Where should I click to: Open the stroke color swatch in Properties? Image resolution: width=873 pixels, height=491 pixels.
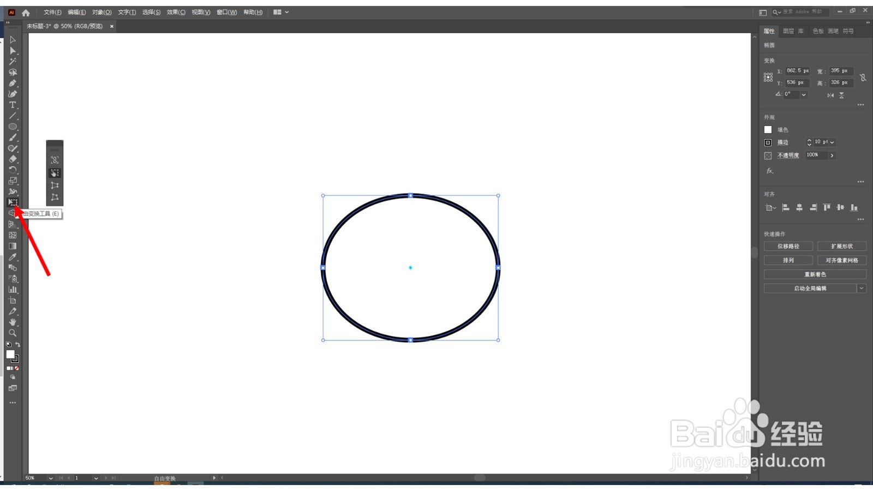click(768, 142)
